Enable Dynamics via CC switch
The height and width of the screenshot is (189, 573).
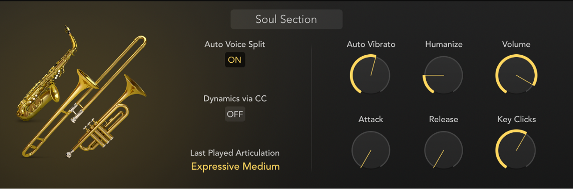[235, 114]
